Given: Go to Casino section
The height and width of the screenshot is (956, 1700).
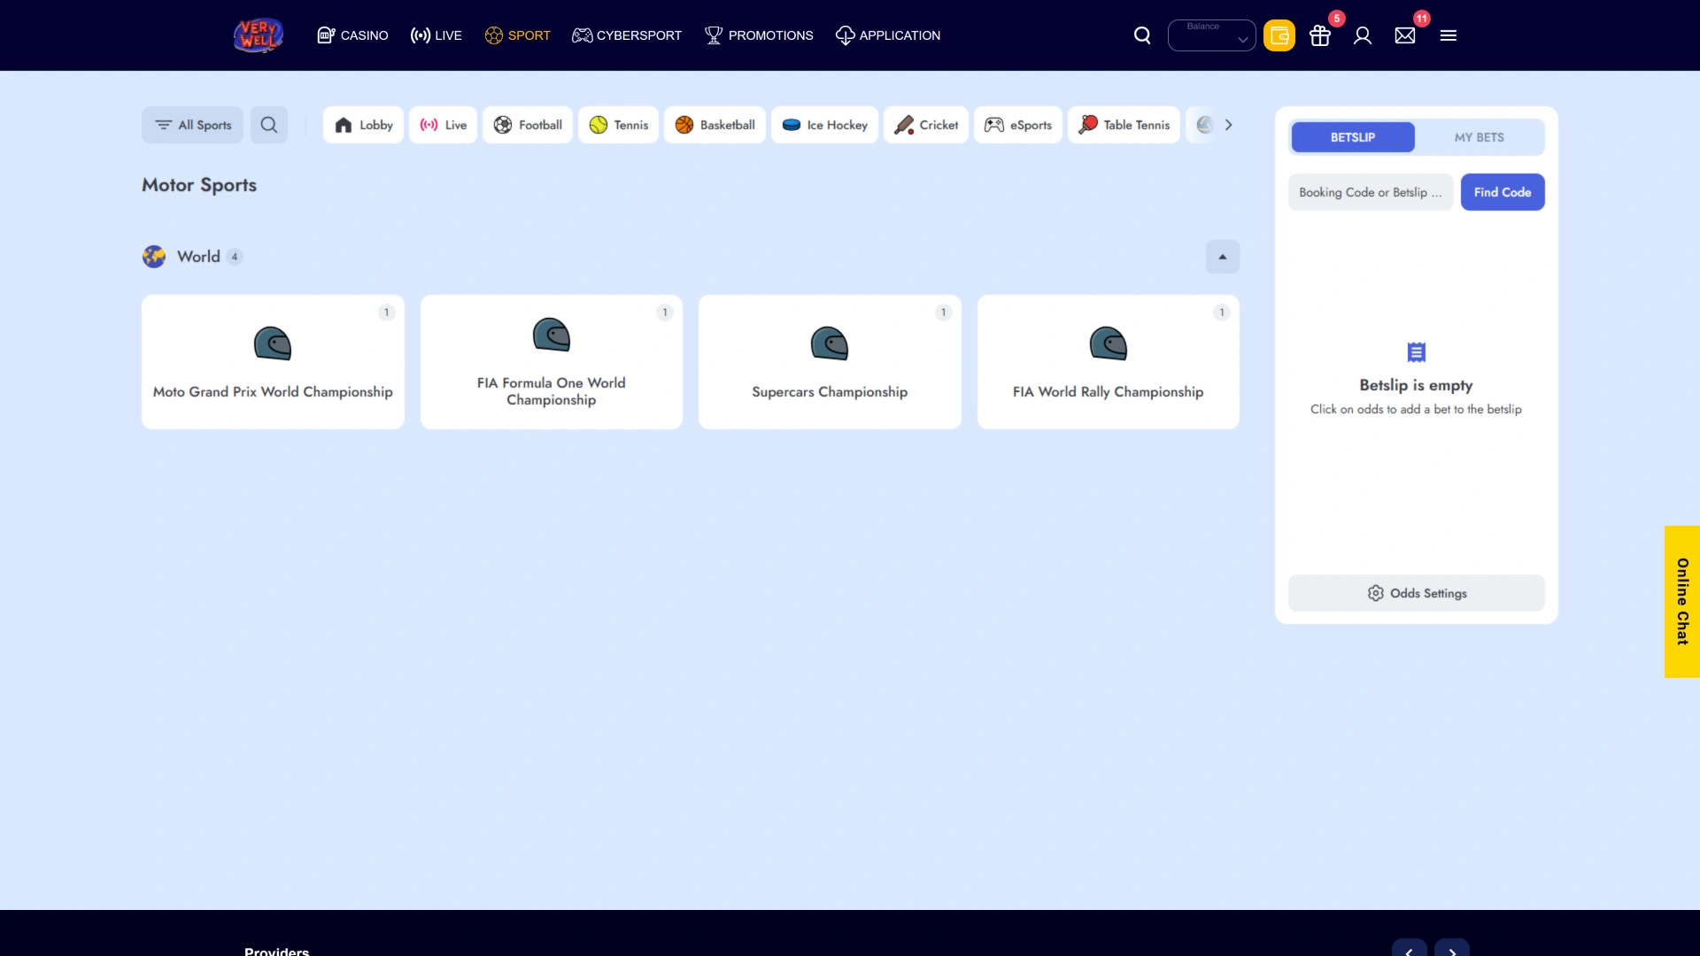Looking at the screenshot, I should click(x=352, y=35).
